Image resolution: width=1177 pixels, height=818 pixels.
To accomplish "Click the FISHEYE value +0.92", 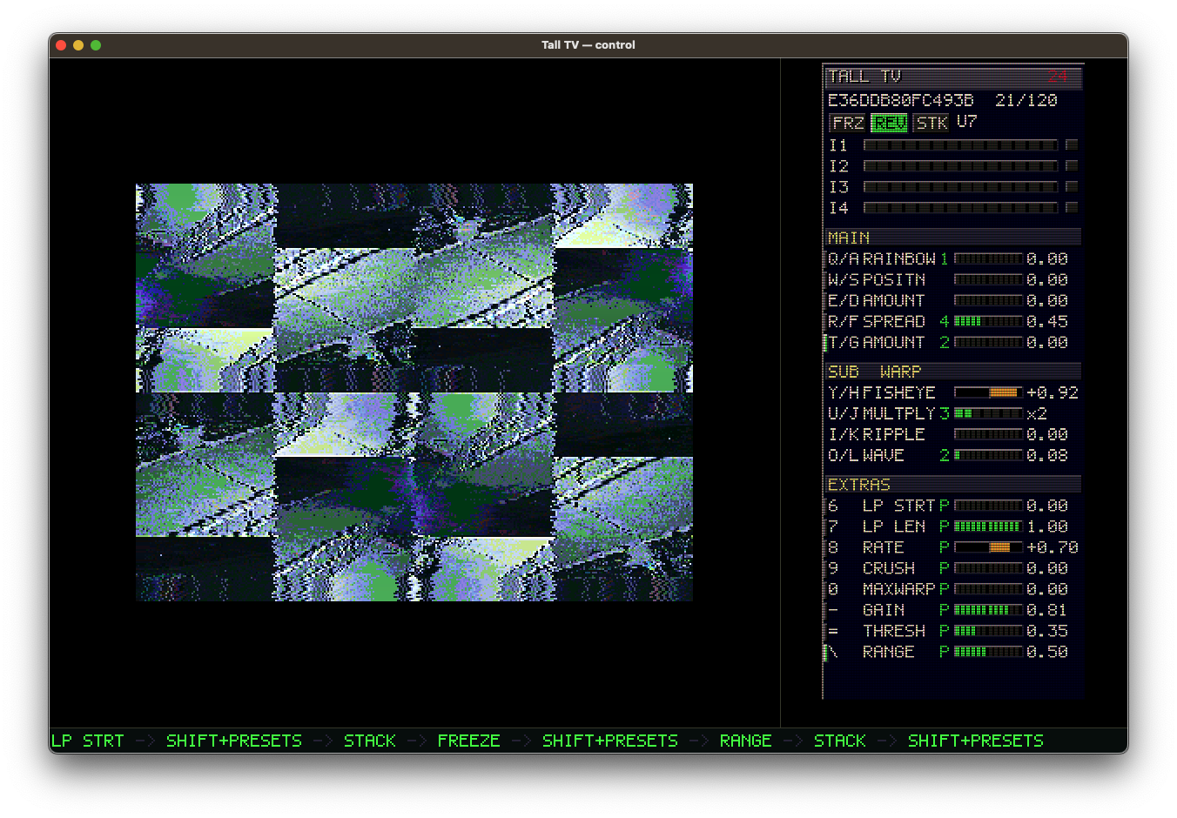I will 1053,392.
